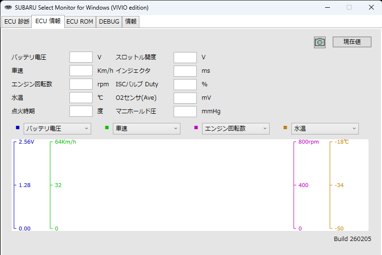Open the green 車速 graph dropdown

147,128
